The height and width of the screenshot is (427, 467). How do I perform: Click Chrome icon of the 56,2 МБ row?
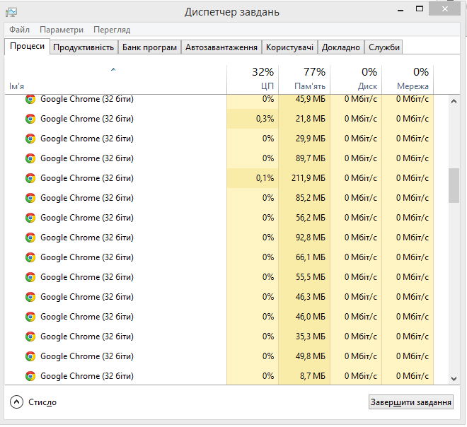pos(30,218)
